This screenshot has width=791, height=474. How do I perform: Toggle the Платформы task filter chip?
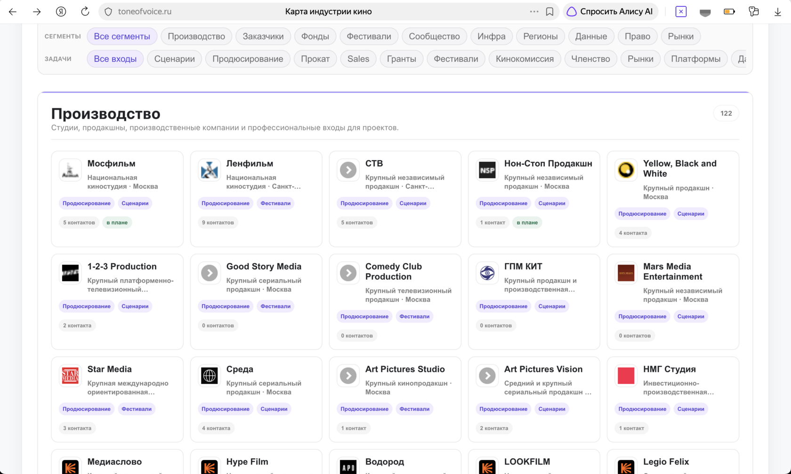695,59
